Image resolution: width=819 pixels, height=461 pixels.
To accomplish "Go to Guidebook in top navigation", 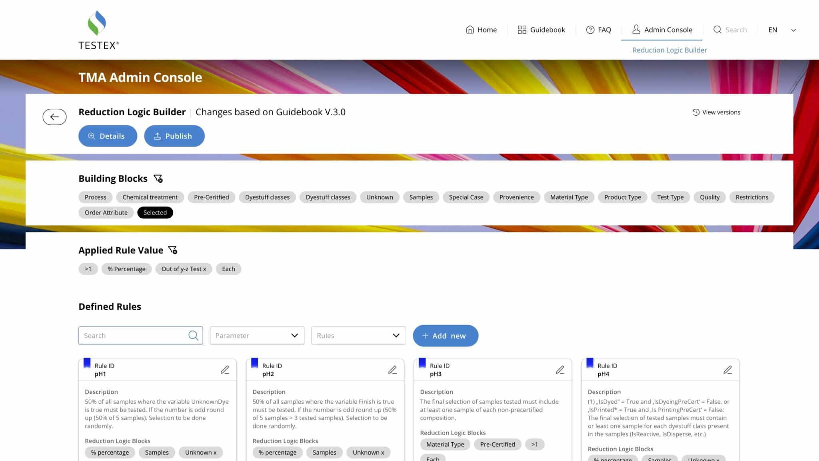I will (x=541, y=30).
